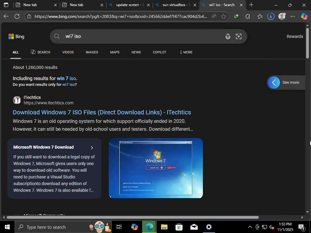
Task: Go back using the browser back arrow
Action: click(x=6, y=16)
